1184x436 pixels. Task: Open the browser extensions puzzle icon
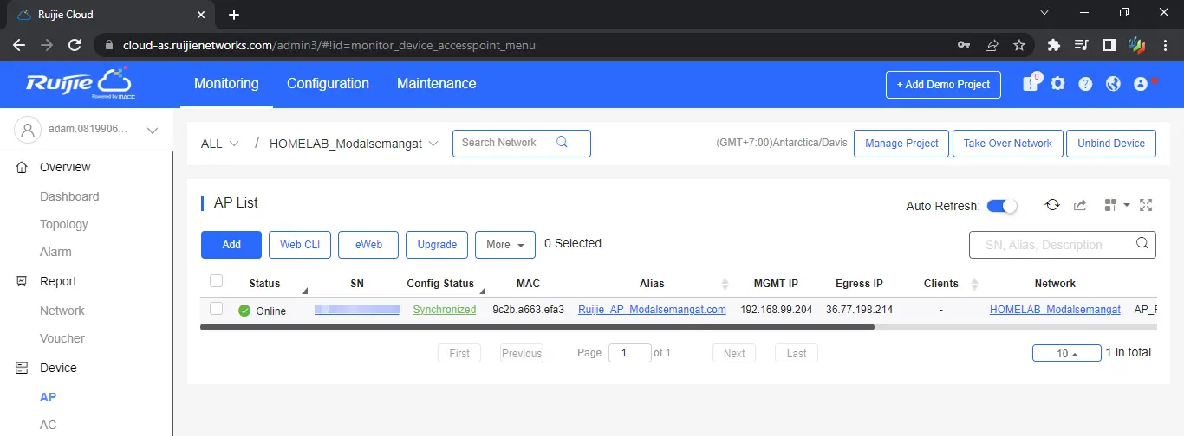tap(1054, 45)
